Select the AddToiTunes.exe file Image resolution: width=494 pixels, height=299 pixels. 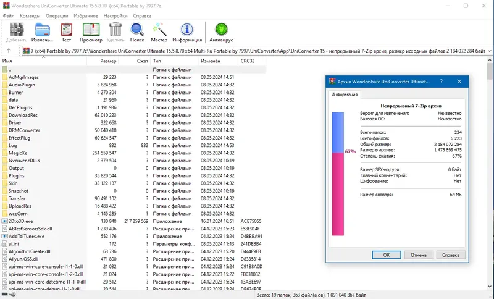pos(27,237)
